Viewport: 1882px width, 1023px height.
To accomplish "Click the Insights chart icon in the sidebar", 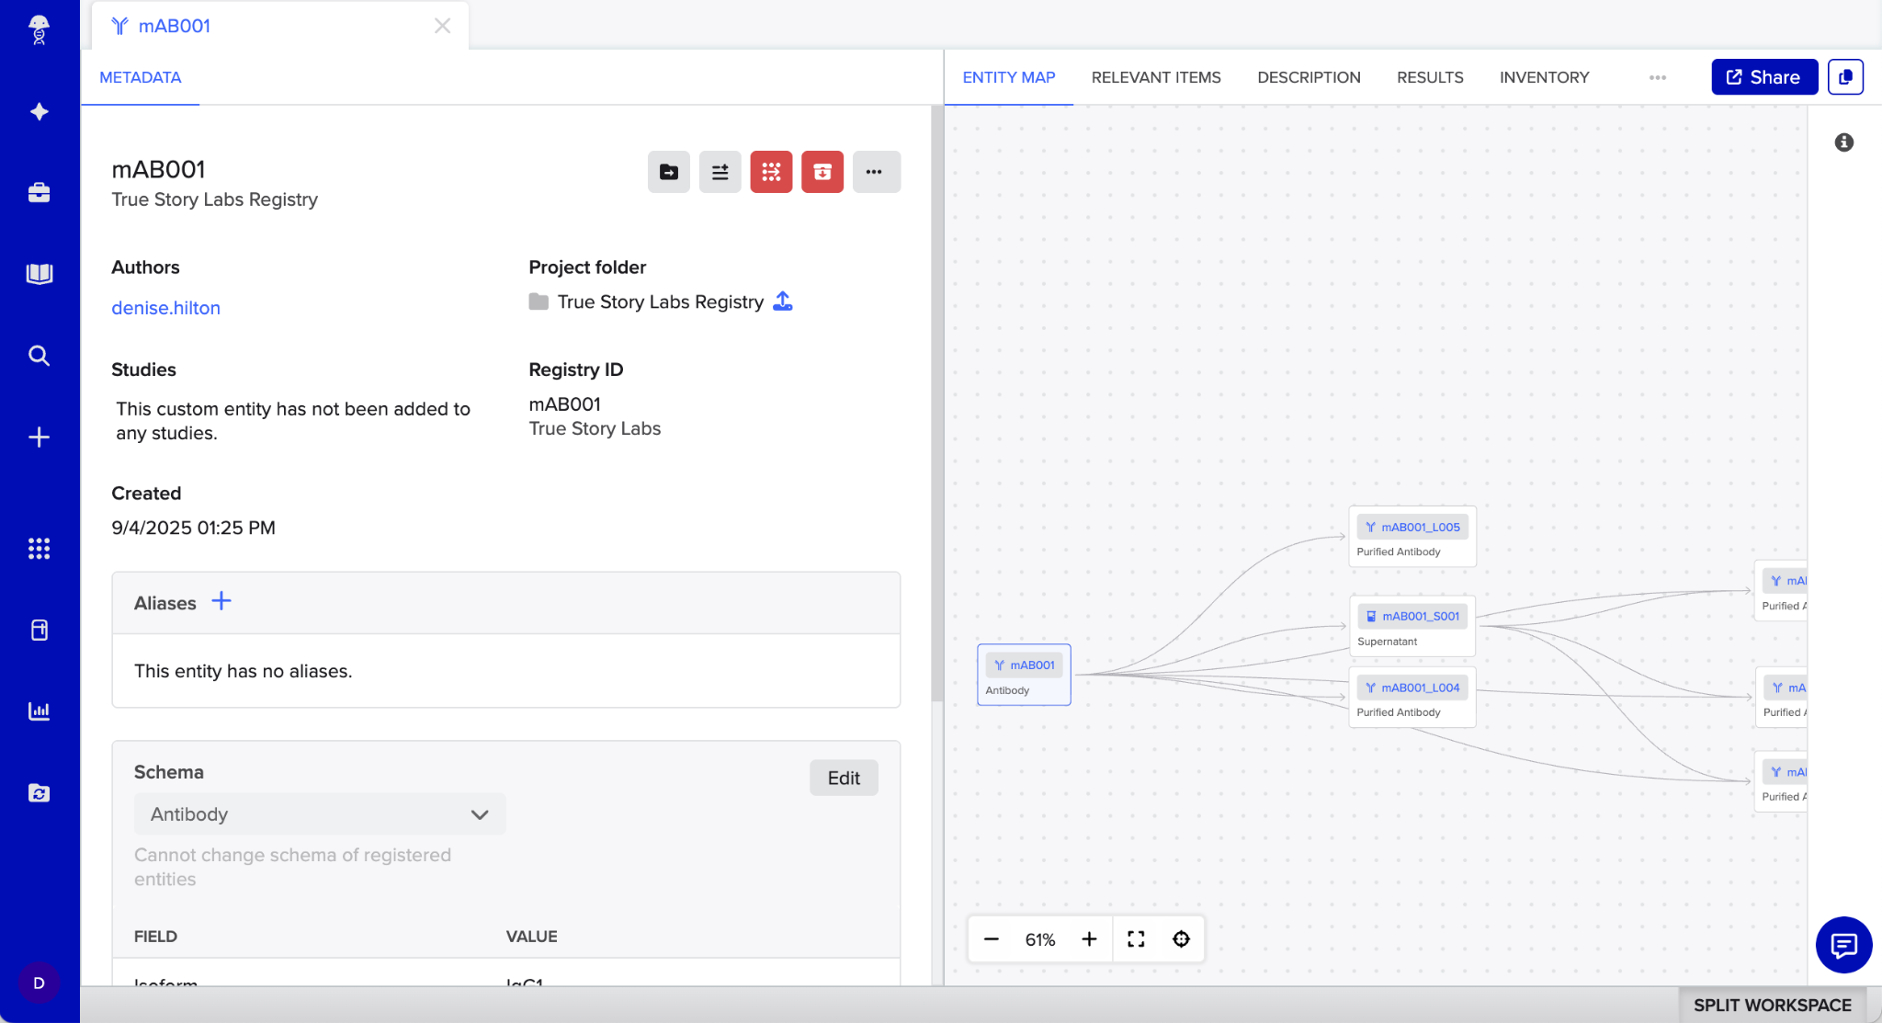I will 39,710.
